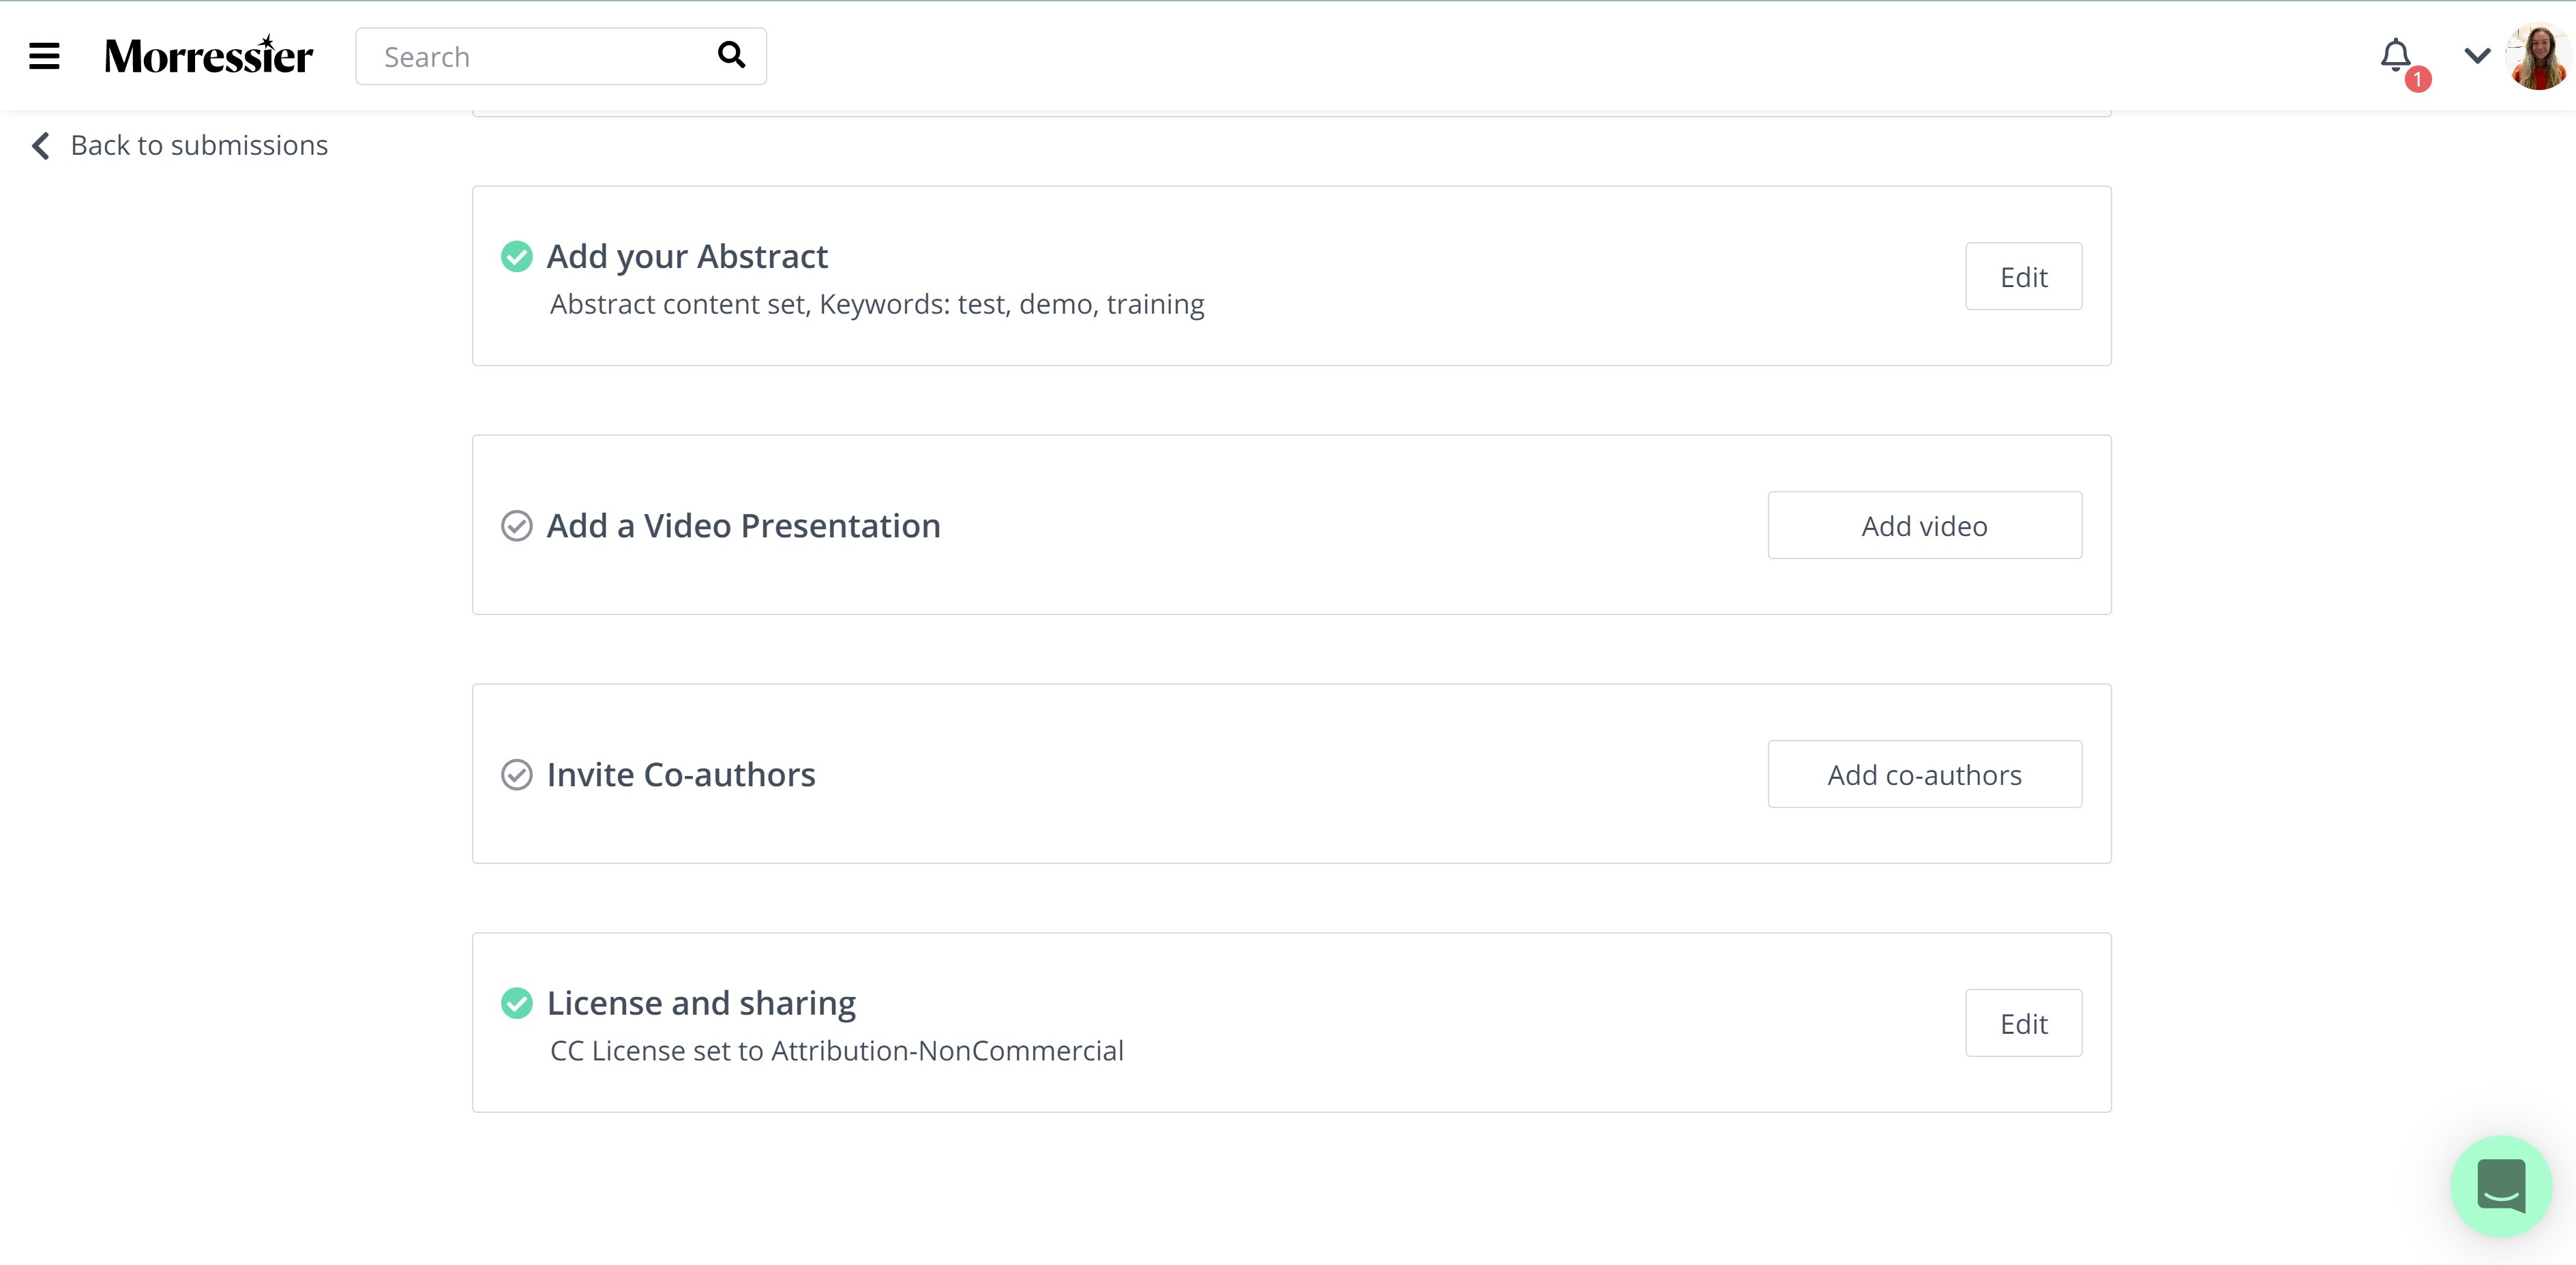Open the chat support widget
Screen dimensions: 2576x1265
[x=2501, y=1187]
